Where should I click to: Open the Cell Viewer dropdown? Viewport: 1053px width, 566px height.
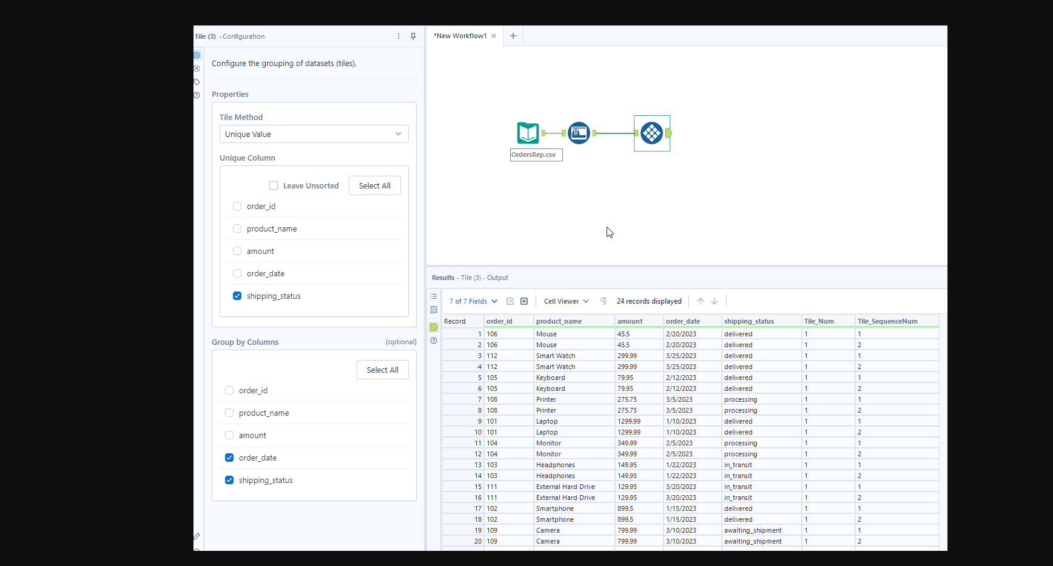pos(566,301)
